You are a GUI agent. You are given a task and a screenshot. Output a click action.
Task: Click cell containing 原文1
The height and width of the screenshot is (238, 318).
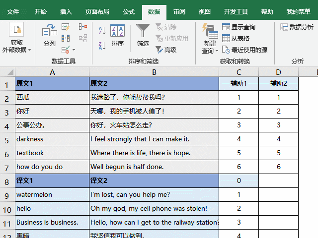pyautogui.click(x=52, y=84)
